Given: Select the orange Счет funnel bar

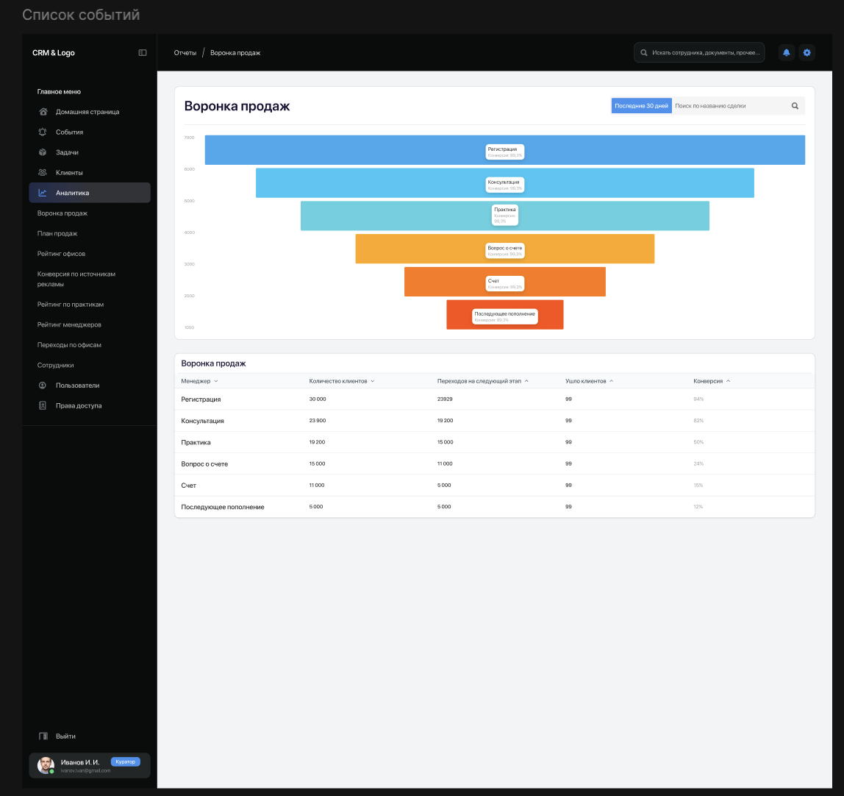Looking at the screenshot, I should coord(505,282).
